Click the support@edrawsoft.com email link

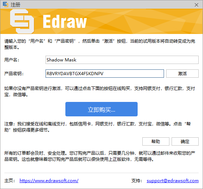[x=173, y=181]
